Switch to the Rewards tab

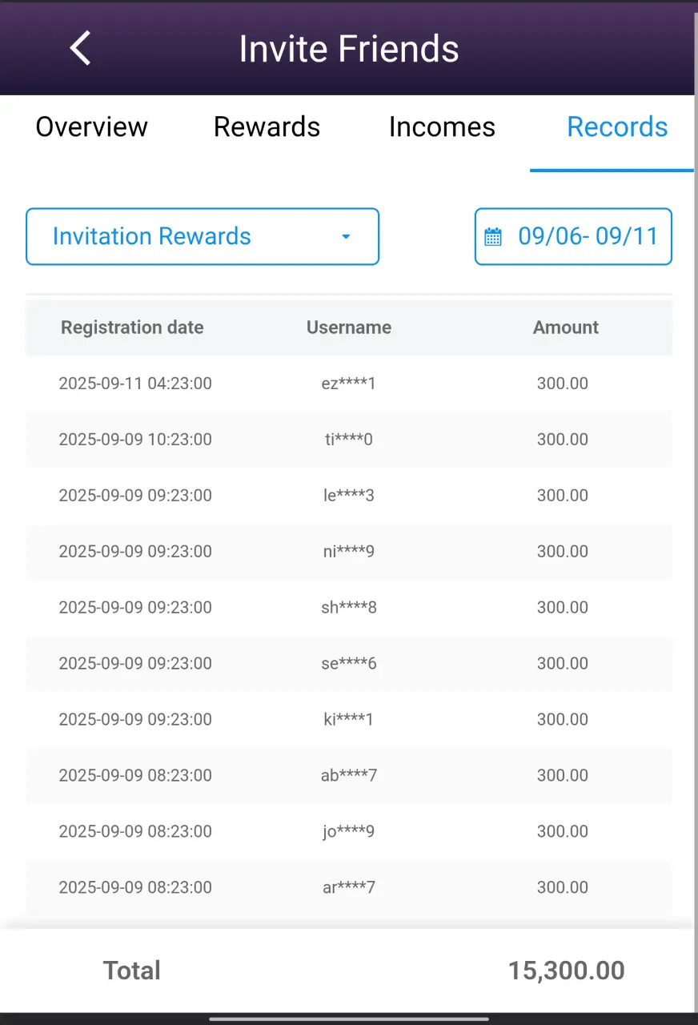267,127
